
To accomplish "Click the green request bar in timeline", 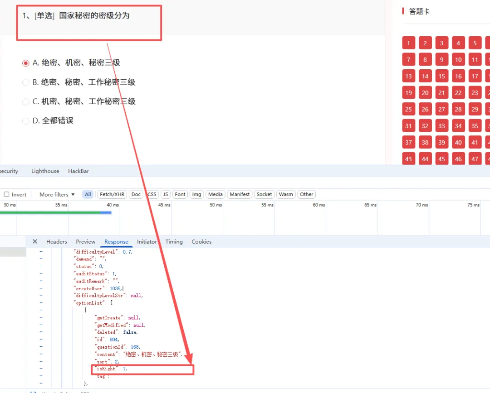I will (50, 212).
